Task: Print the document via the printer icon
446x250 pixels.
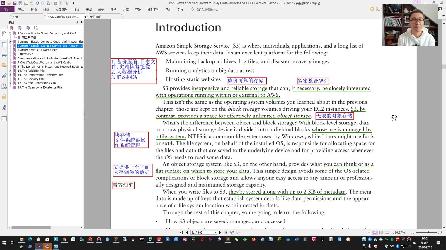Action: tap(20, 3)
